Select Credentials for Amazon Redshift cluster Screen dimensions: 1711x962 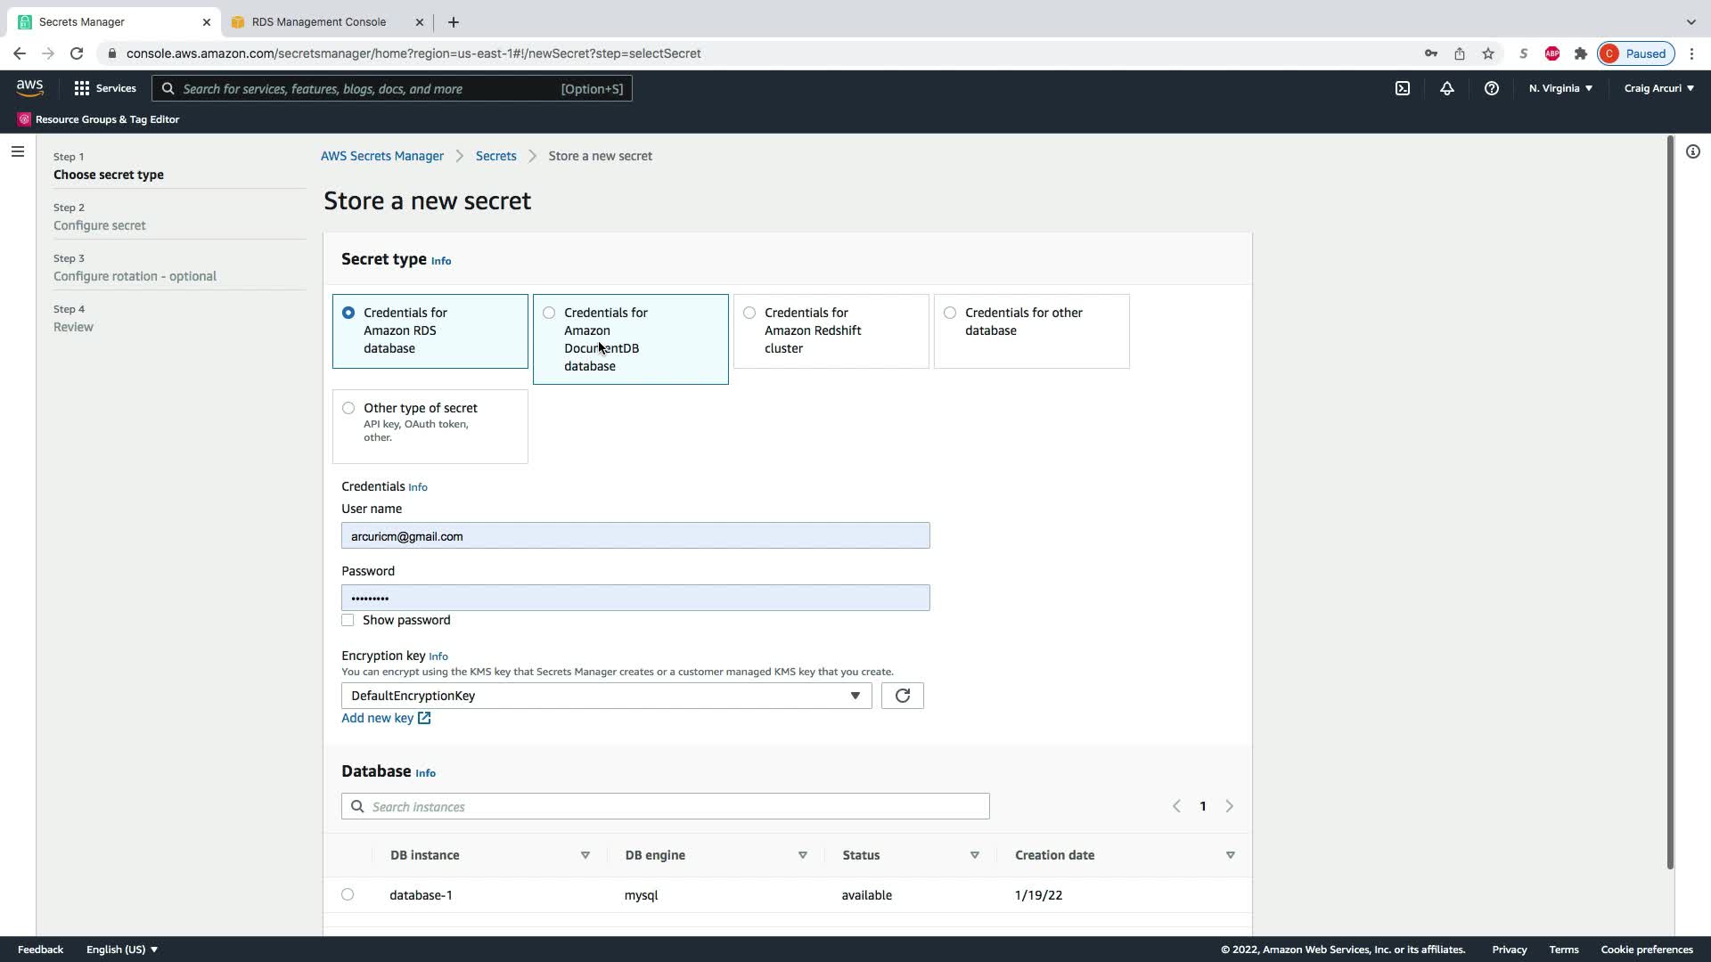click(x=749, y=313)
